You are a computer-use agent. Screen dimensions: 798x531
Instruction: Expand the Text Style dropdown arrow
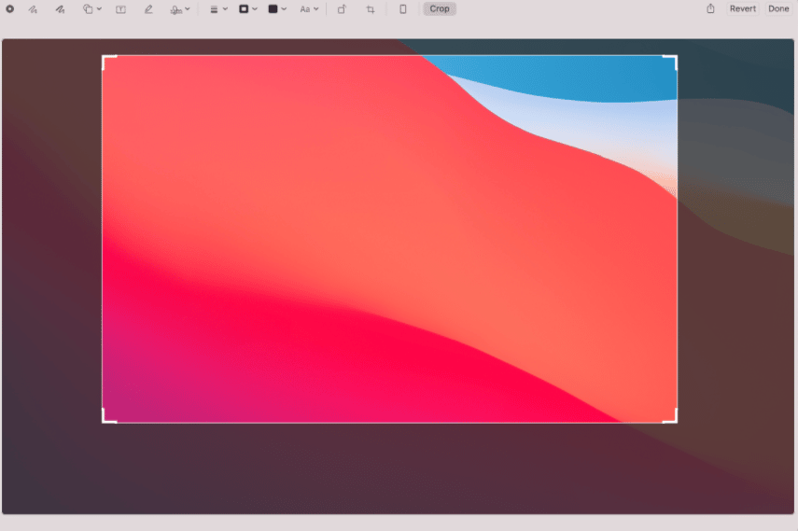click(316, 9)
